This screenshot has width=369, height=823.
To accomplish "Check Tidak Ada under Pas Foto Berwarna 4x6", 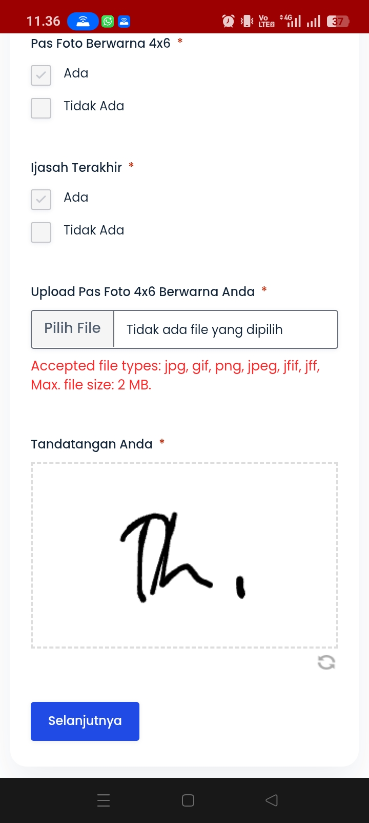I will click(41, 108).
